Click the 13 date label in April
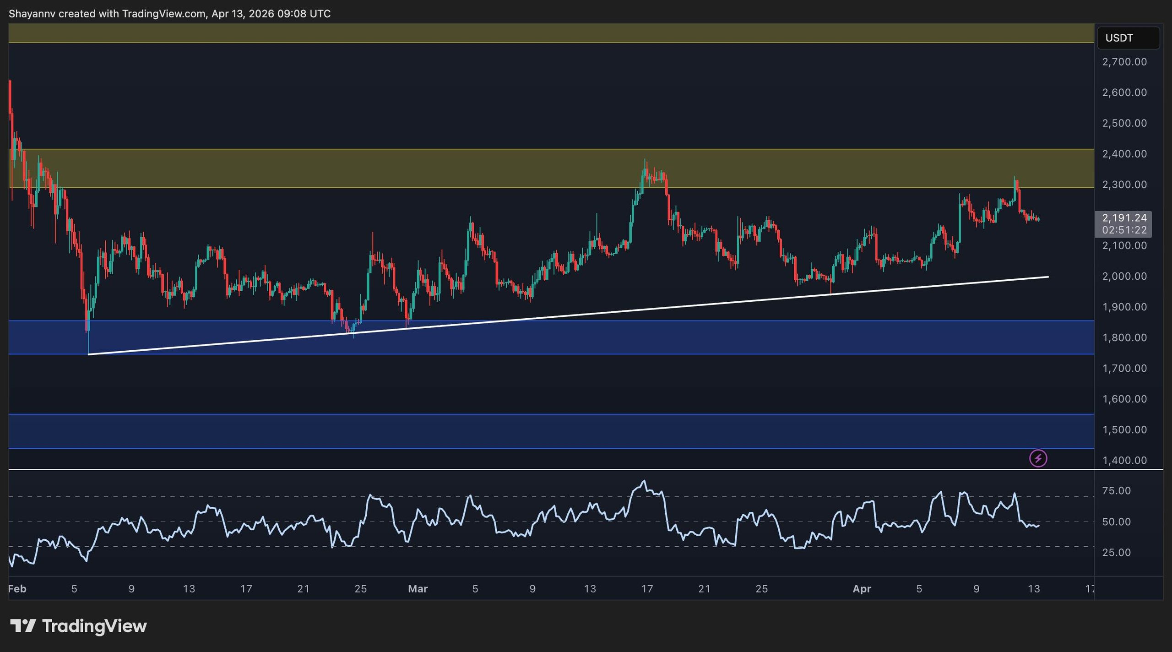The image size is (1172, 652). point(1034,589)
